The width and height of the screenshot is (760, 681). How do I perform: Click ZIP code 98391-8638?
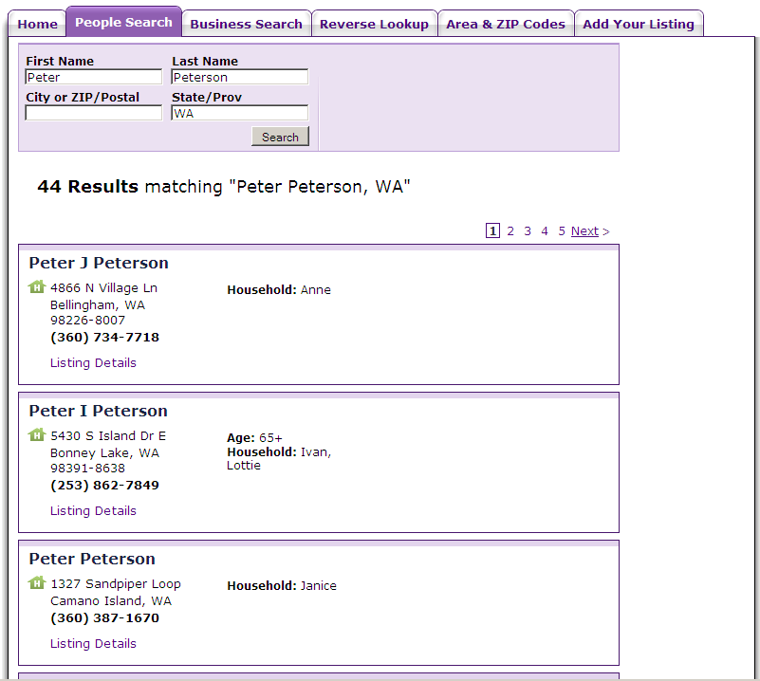click(x=87, y=468)
